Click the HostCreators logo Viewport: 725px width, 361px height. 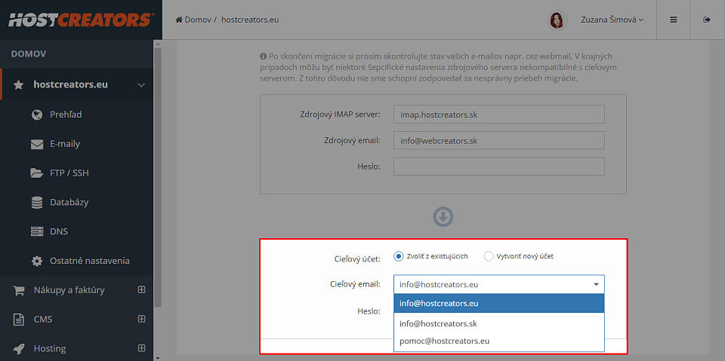tap(81, 20)
